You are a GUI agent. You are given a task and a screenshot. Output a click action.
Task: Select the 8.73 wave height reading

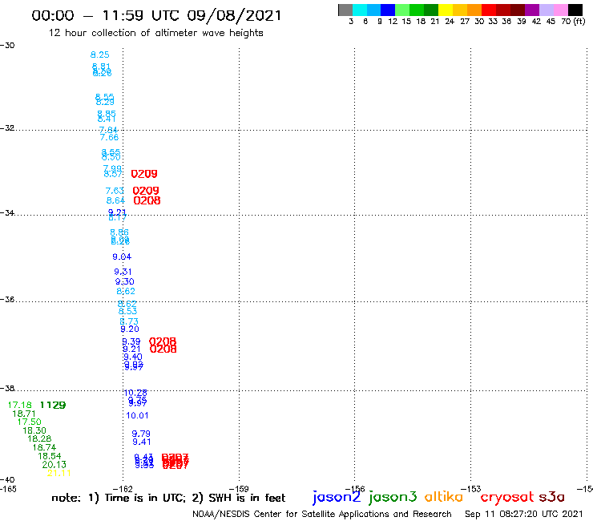tap(129, 321)
